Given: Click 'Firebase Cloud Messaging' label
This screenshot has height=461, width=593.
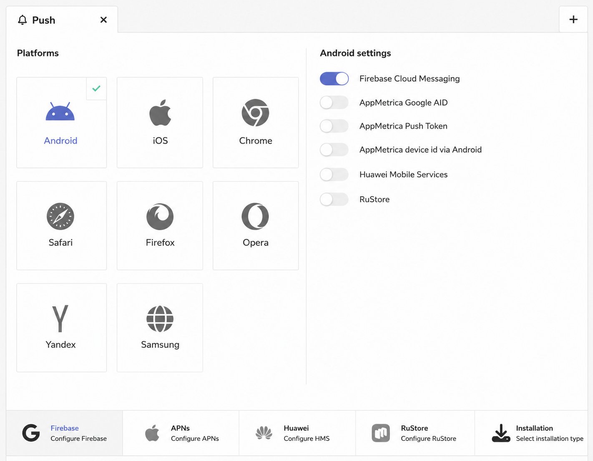Looking at the screenshot, I should click(x=410, y=78).
